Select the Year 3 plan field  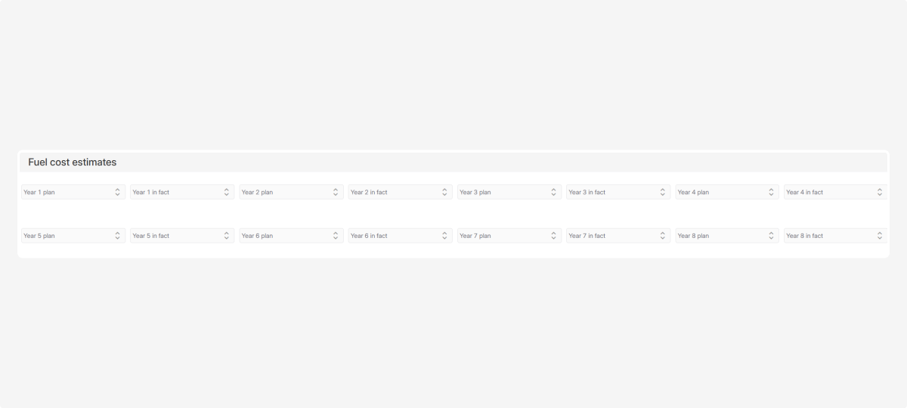(509, 192)
